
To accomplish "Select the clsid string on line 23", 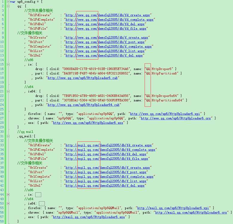I will click(96, 100).
